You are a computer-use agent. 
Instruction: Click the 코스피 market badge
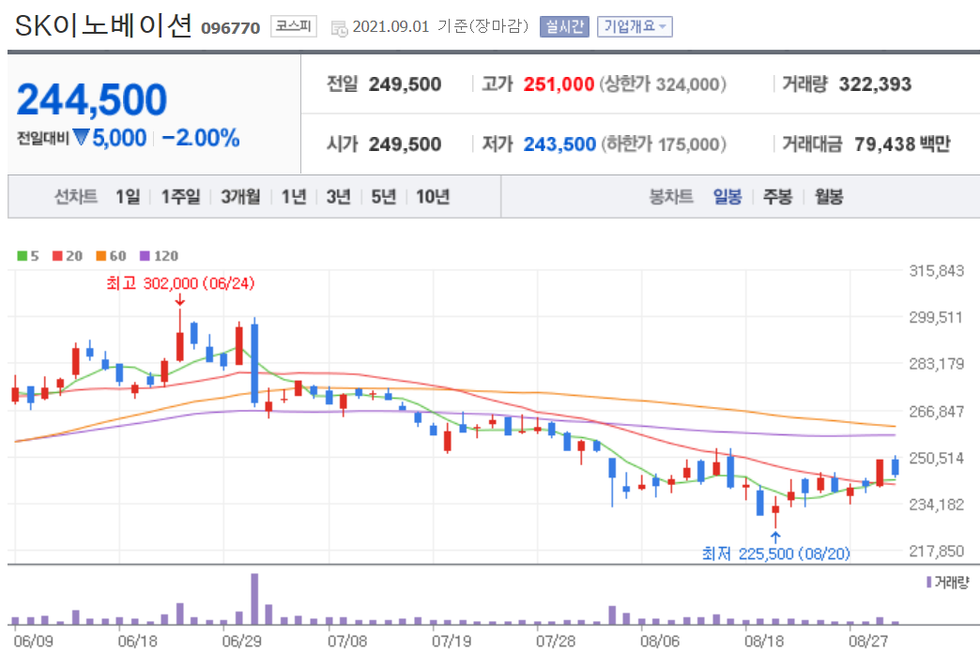tap(293, 26)
